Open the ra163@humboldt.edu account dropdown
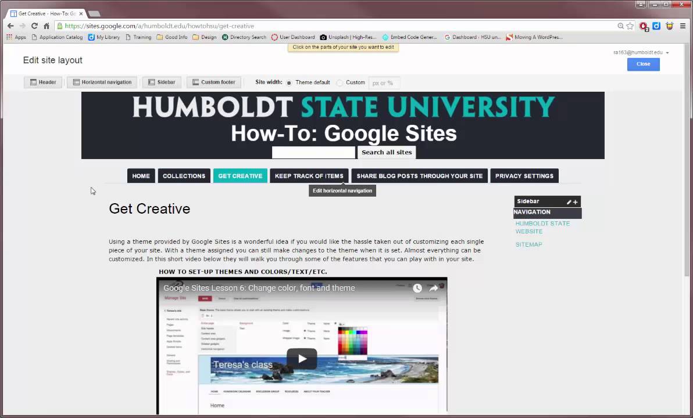 [x=641, y=52]
